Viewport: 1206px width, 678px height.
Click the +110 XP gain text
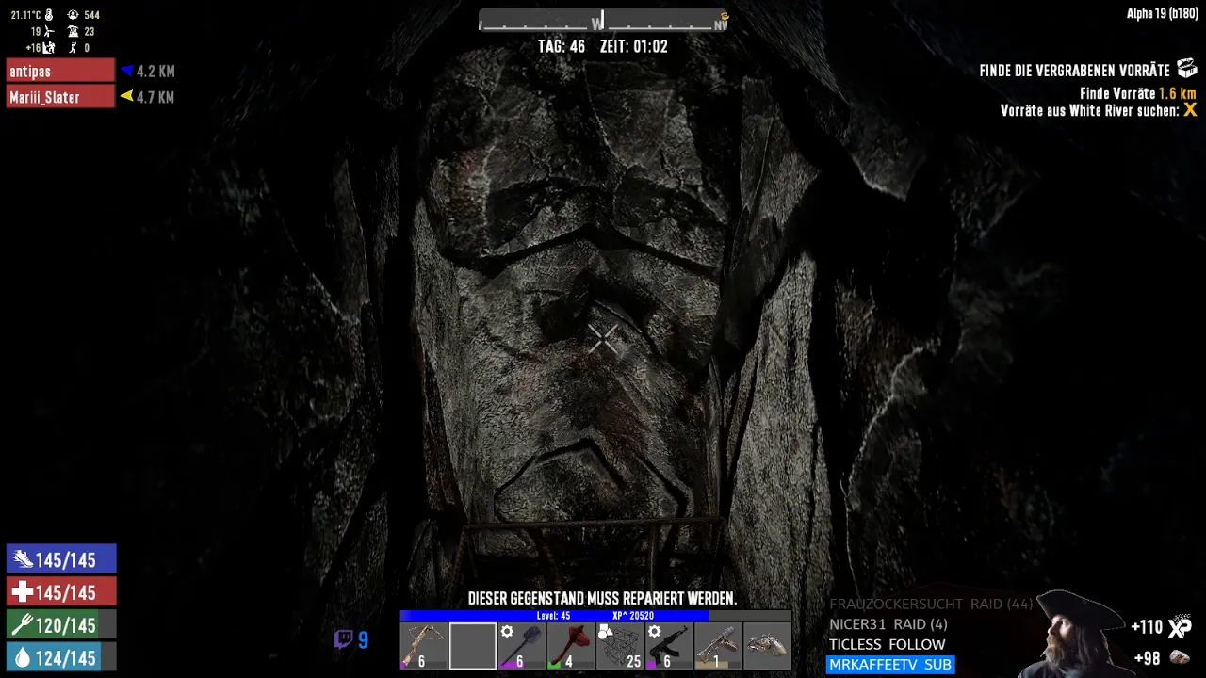point(1147,627)
